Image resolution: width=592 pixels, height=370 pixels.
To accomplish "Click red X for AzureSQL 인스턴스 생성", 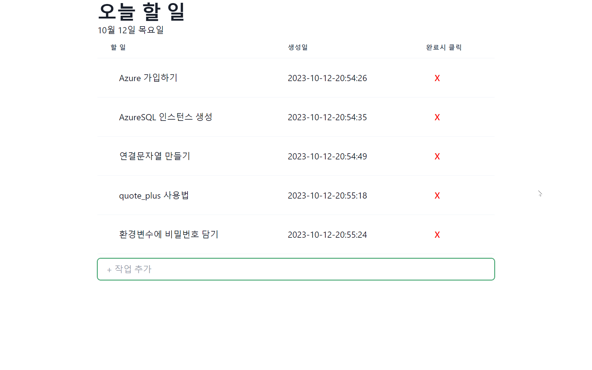I will click(437, 117).
